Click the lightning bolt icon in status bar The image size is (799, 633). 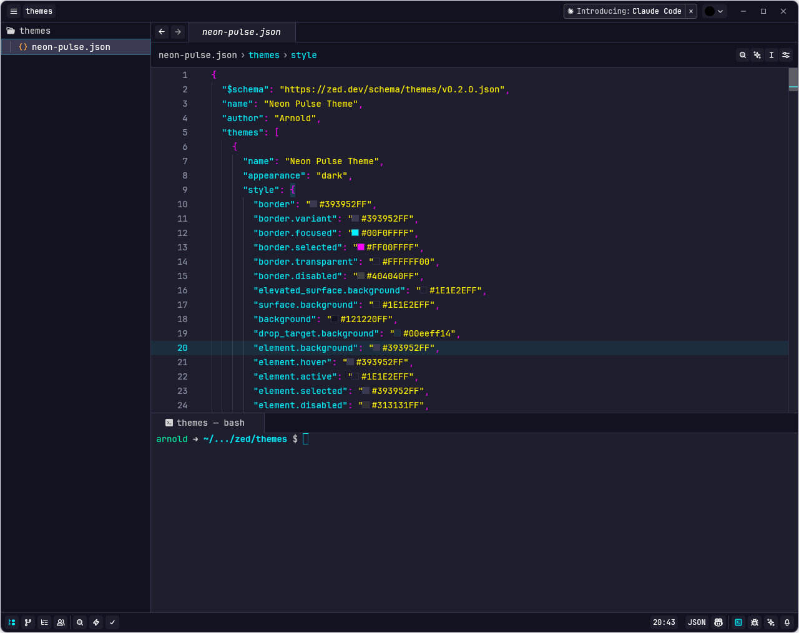(x=96, y=622)
